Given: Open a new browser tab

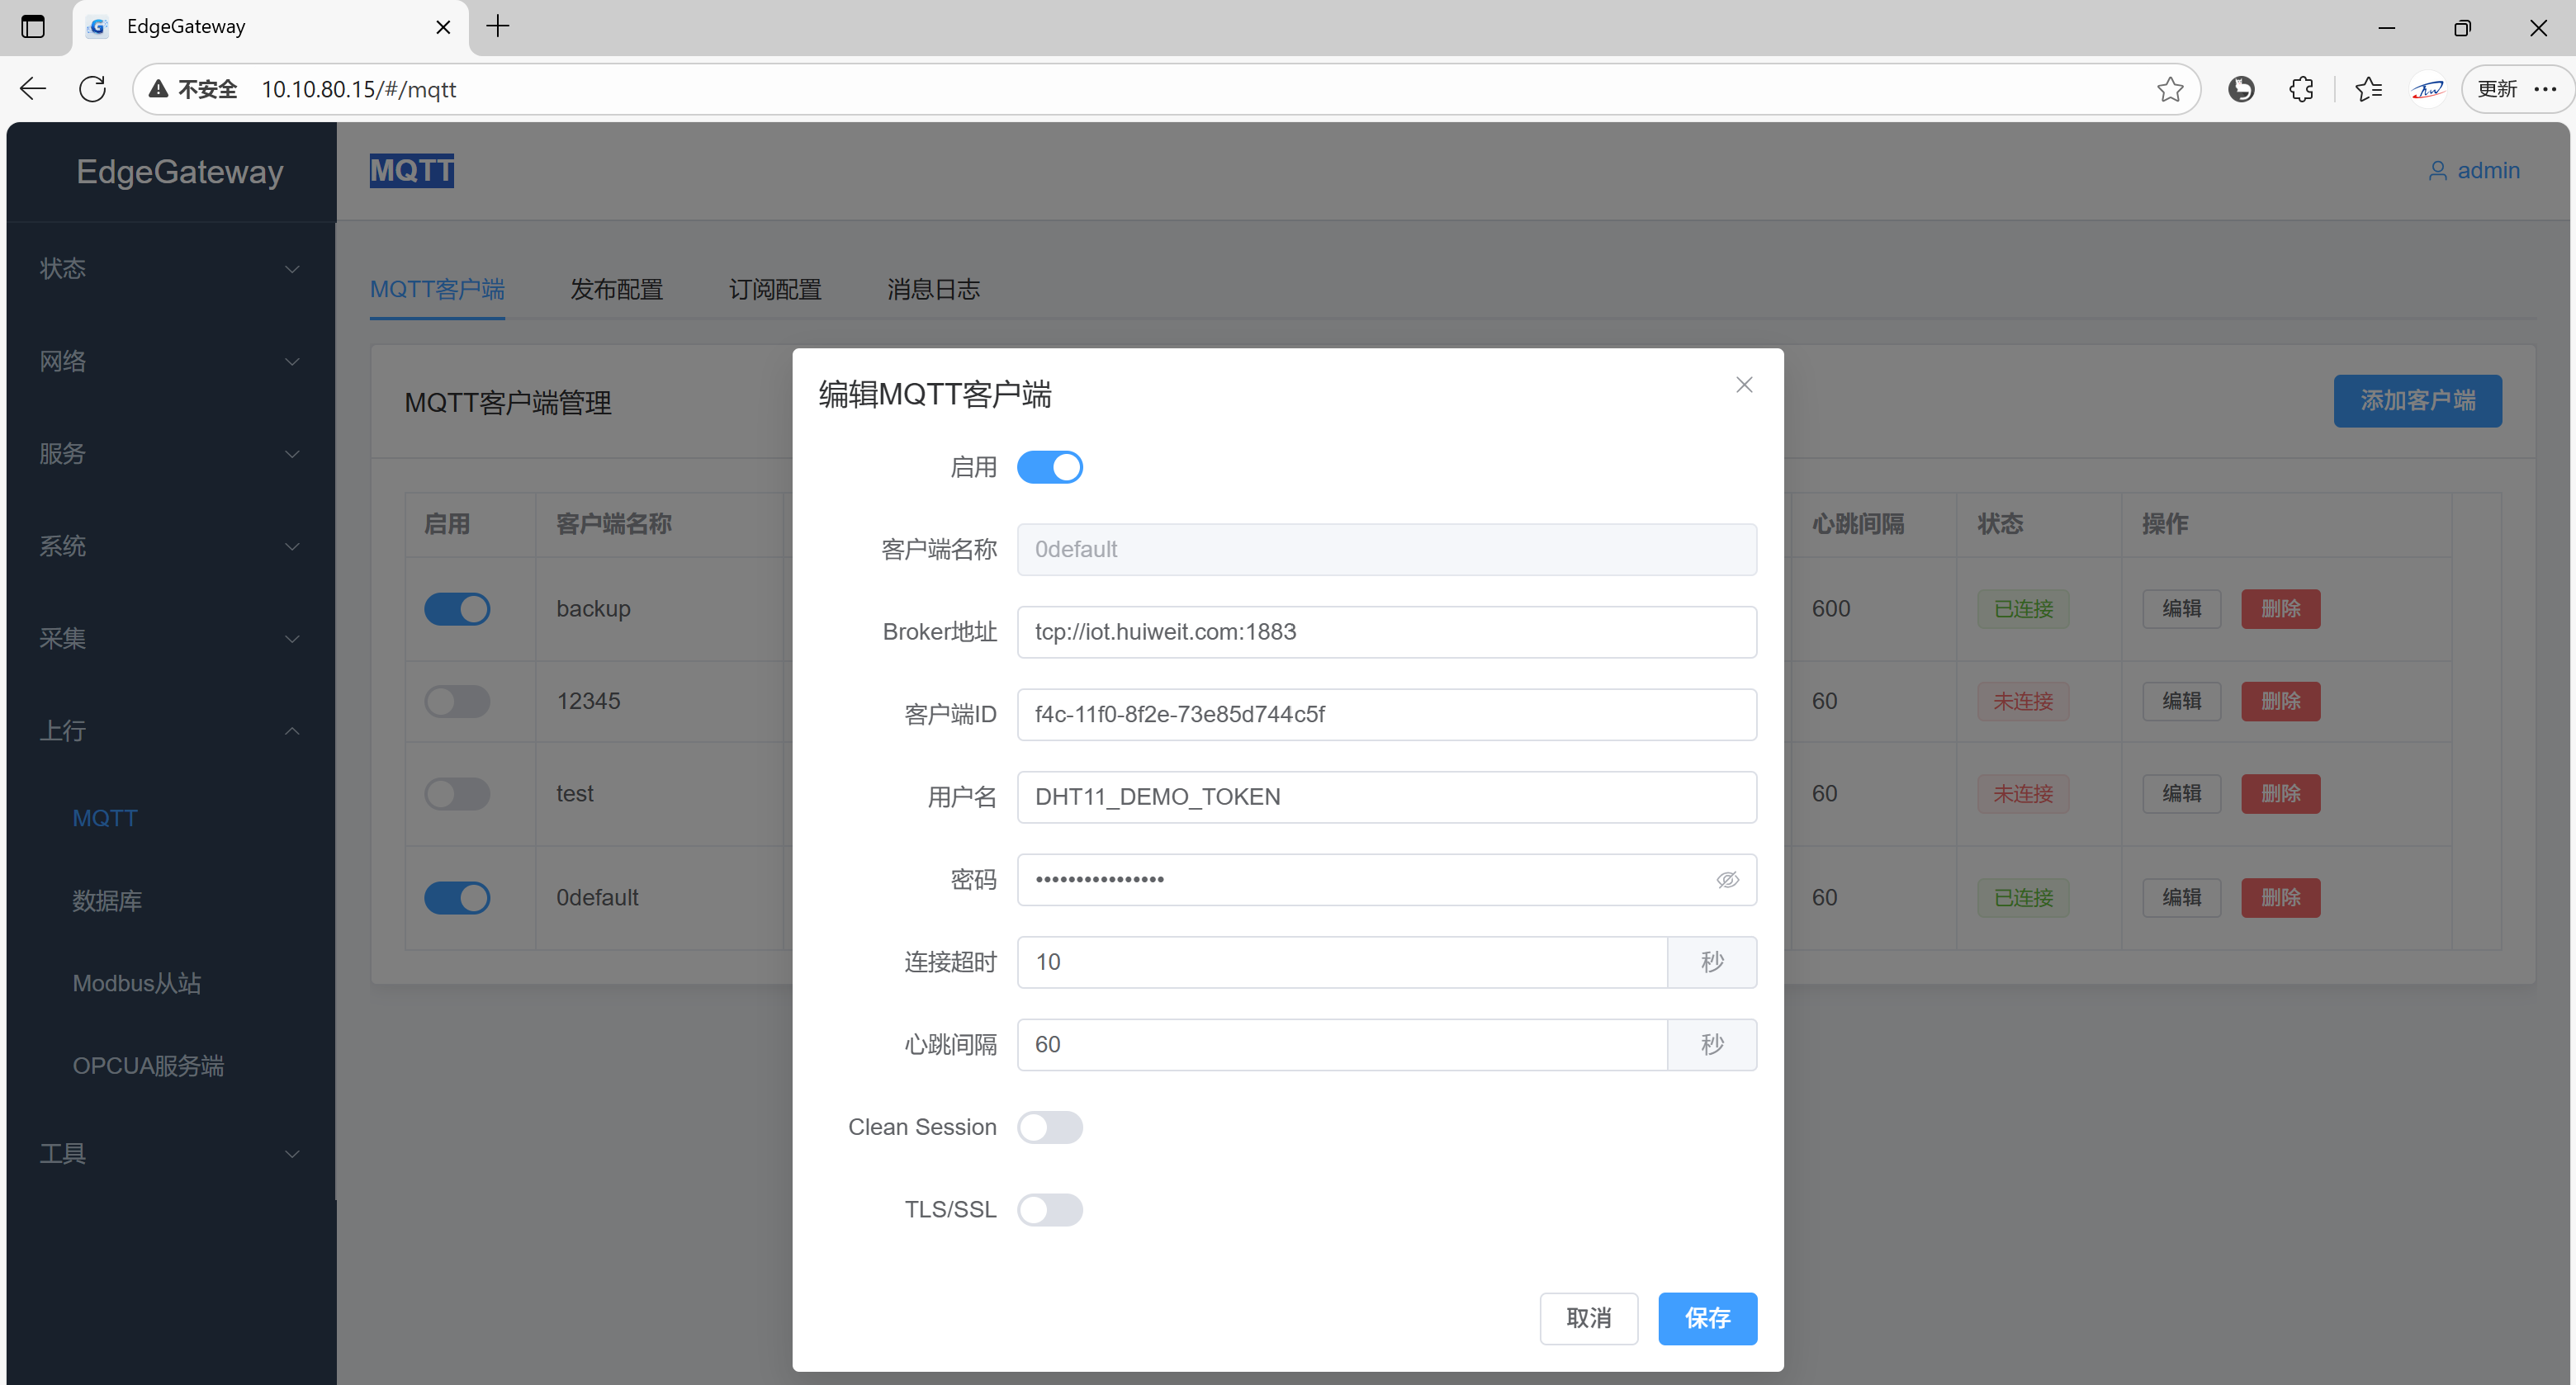Looking at the screenshot, I should (x=497, y=27).
